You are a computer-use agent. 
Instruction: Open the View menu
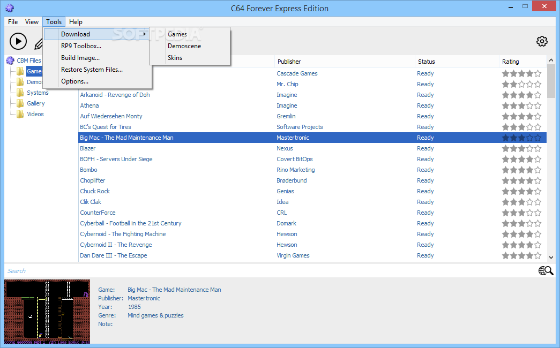(x=32, y=22)
